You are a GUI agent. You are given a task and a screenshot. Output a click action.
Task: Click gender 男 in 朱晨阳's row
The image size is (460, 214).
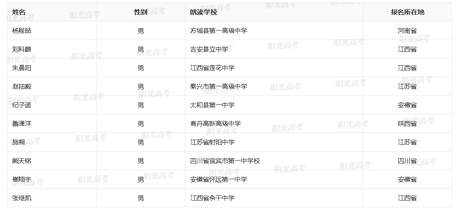pos(141,68)
